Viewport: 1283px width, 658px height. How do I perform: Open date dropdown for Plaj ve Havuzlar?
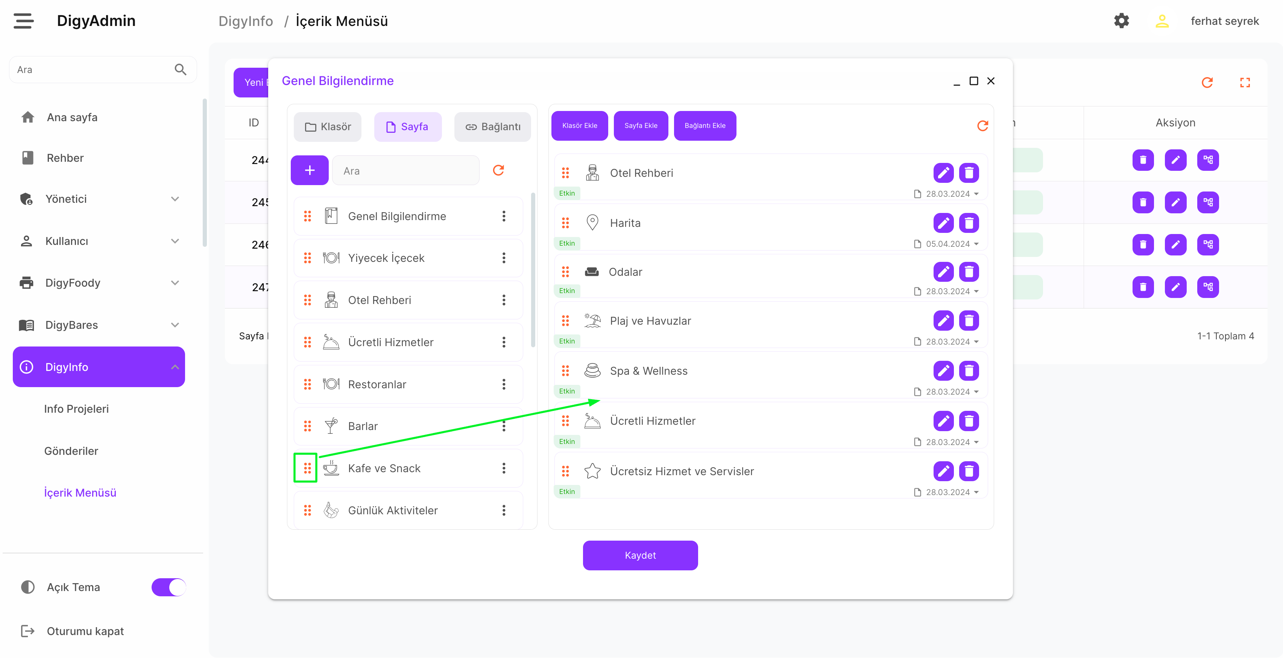click(976, 342)
